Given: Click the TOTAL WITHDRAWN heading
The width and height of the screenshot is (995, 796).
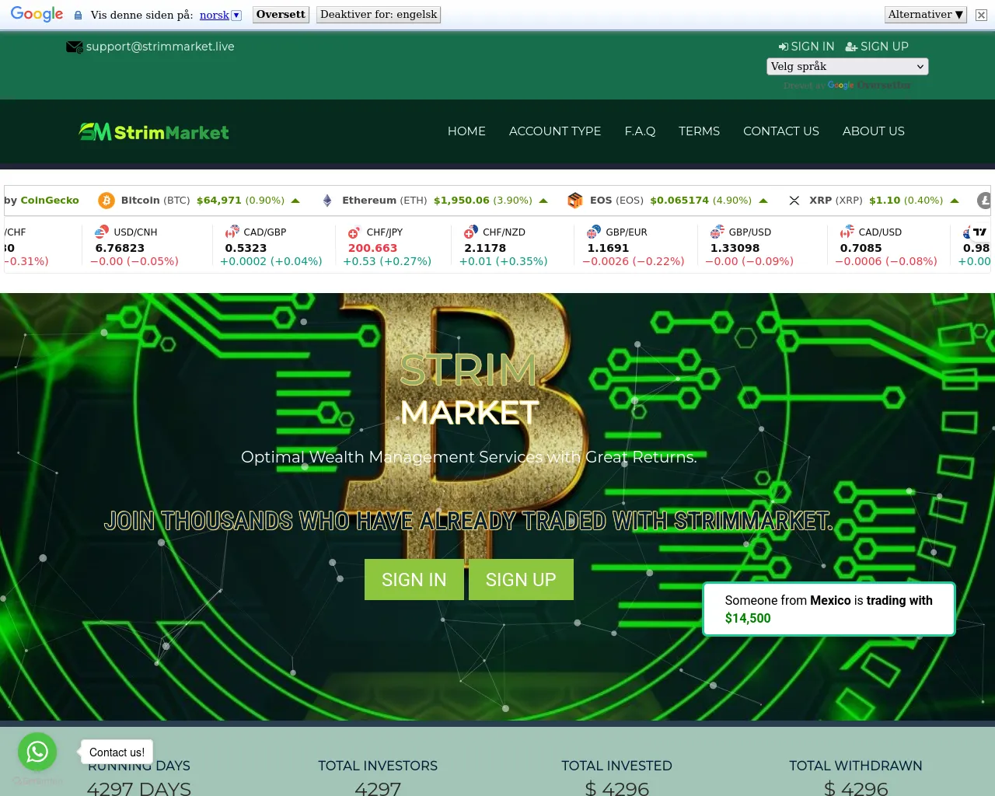Looking at the screenshot, I should point(856,766).
